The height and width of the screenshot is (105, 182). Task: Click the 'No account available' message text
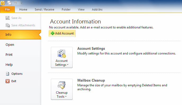click(x=101, y=27)
